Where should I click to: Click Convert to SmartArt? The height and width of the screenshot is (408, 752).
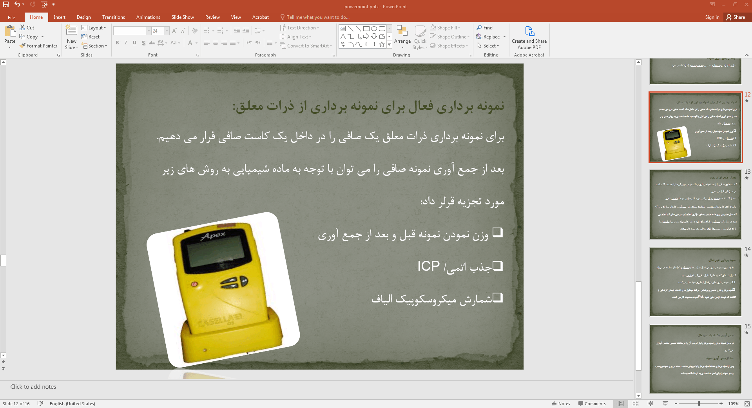[x=306, y=46]
